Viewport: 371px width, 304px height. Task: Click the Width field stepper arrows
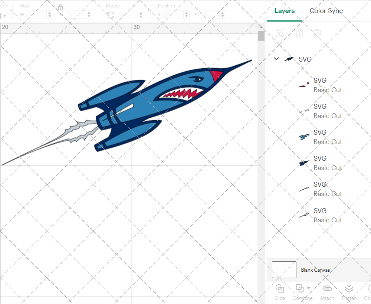coord(49,15)
